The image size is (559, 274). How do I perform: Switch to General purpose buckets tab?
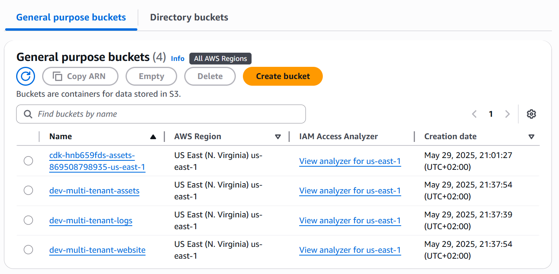tap(71, 17)
